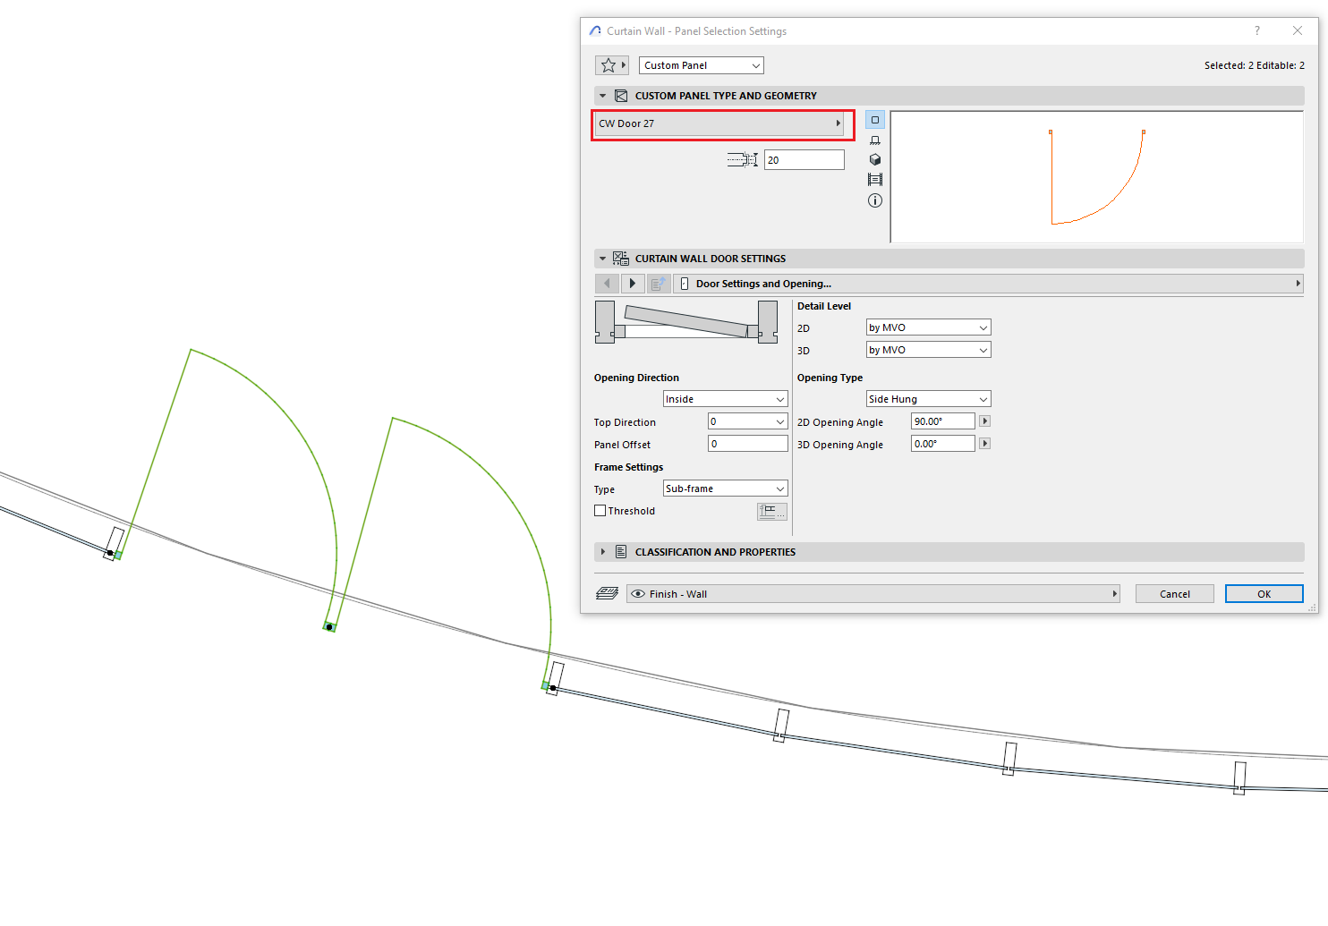Collapse the Custom Panel Type and Geometry section

(x=602, y=96)
